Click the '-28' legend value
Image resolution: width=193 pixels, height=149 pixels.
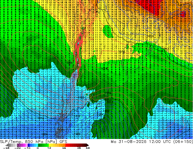click(6, 148)
